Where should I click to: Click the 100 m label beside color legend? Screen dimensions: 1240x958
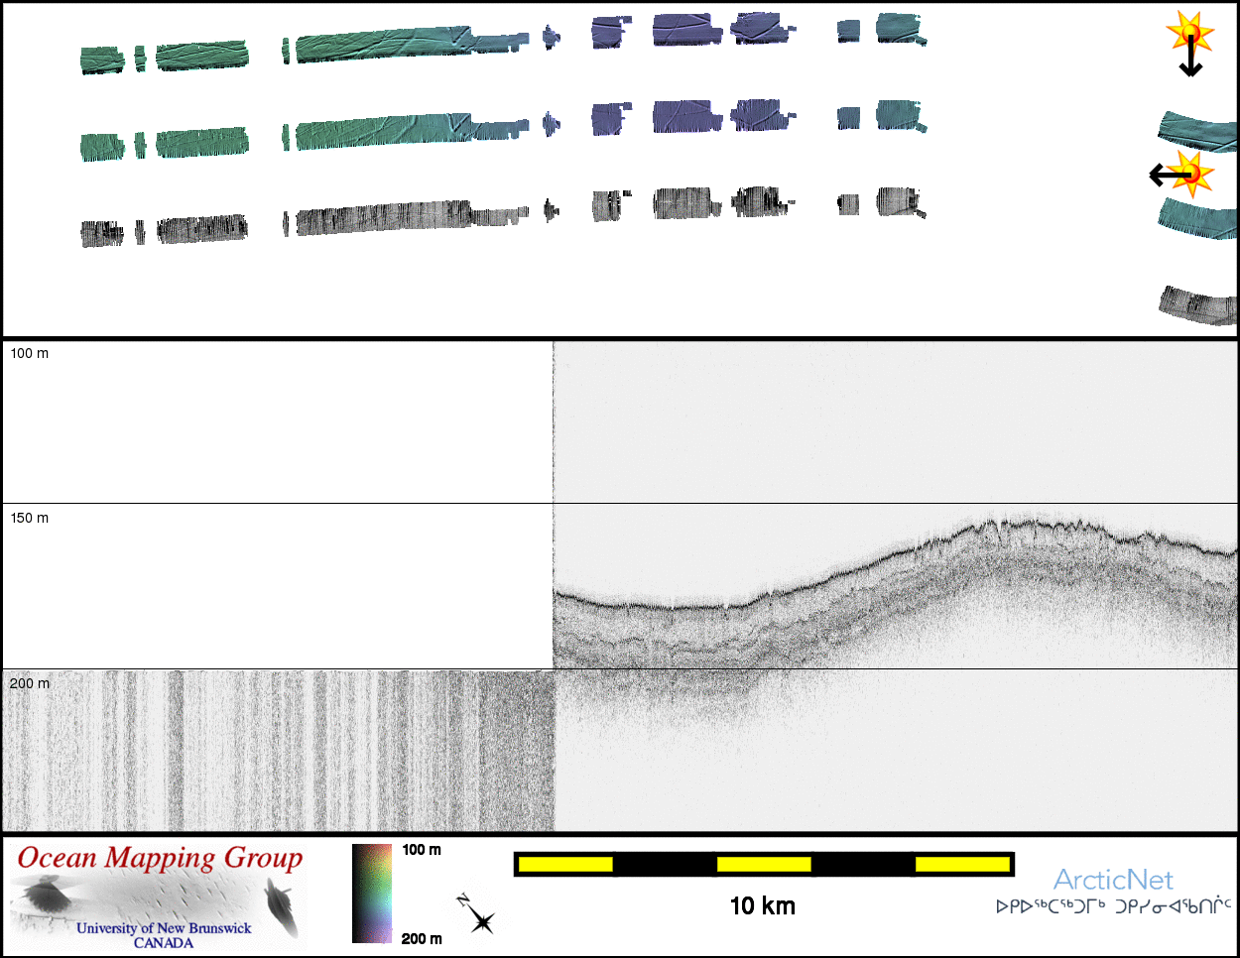coord(422,850)
